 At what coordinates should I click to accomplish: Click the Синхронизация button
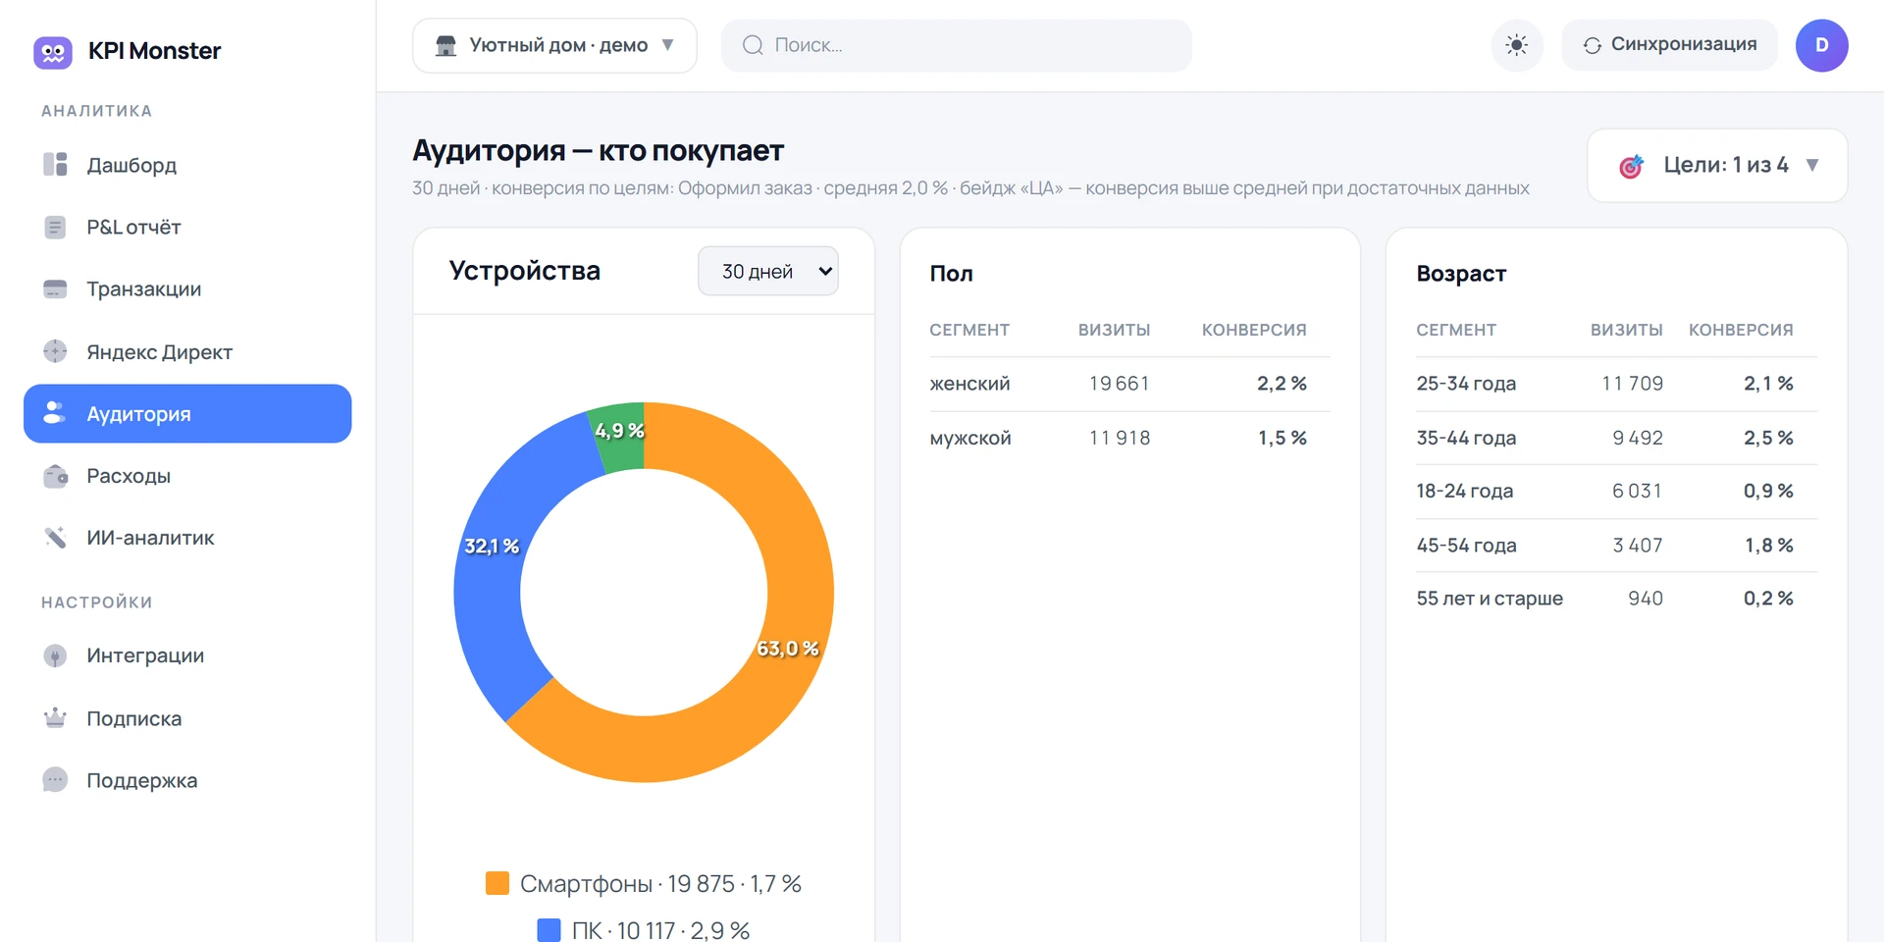(1669, 45)
